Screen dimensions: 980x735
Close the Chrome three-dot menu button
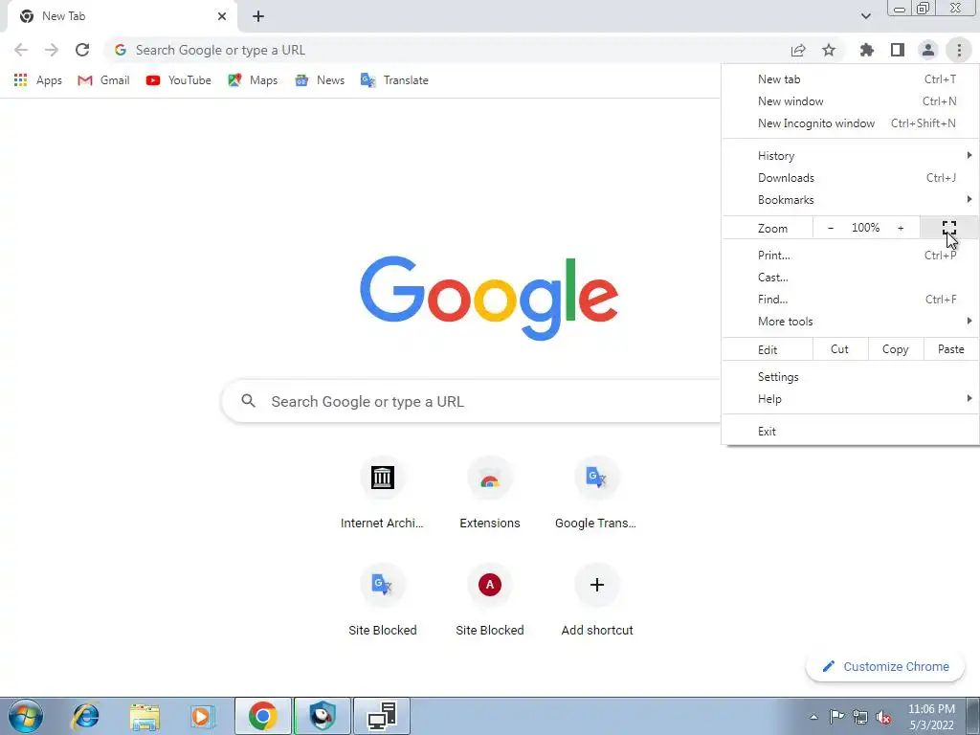click(959, 50)
